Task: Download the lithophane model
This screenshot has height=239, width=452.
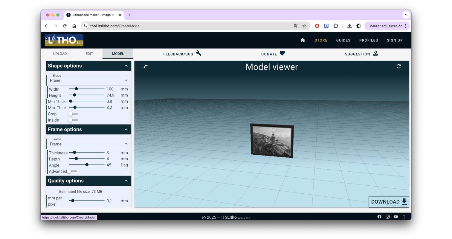Action: point(389,202)
